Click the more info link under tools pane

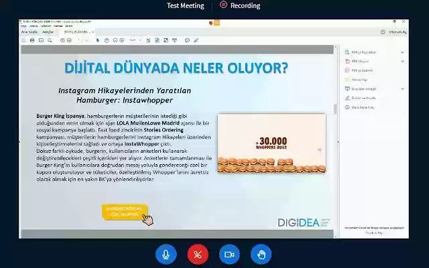374,233
